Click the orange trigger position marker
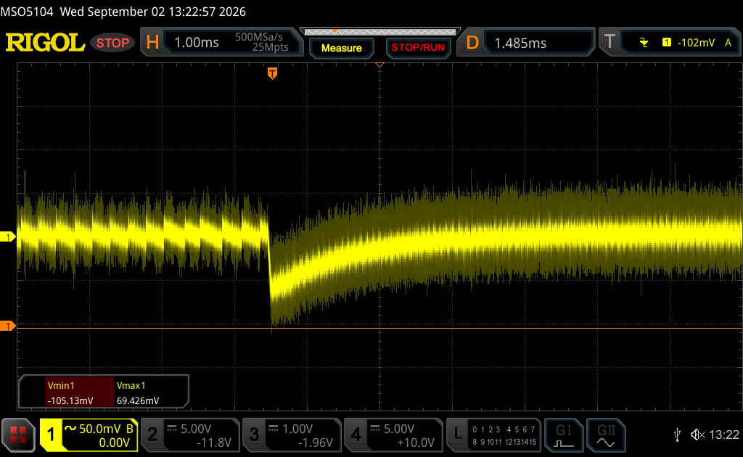 coord(272,73)
